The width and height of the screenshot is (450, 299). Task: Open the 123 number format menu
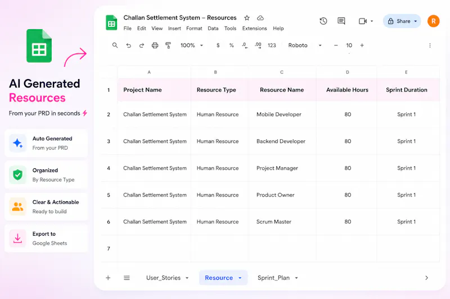coord(272,45)
